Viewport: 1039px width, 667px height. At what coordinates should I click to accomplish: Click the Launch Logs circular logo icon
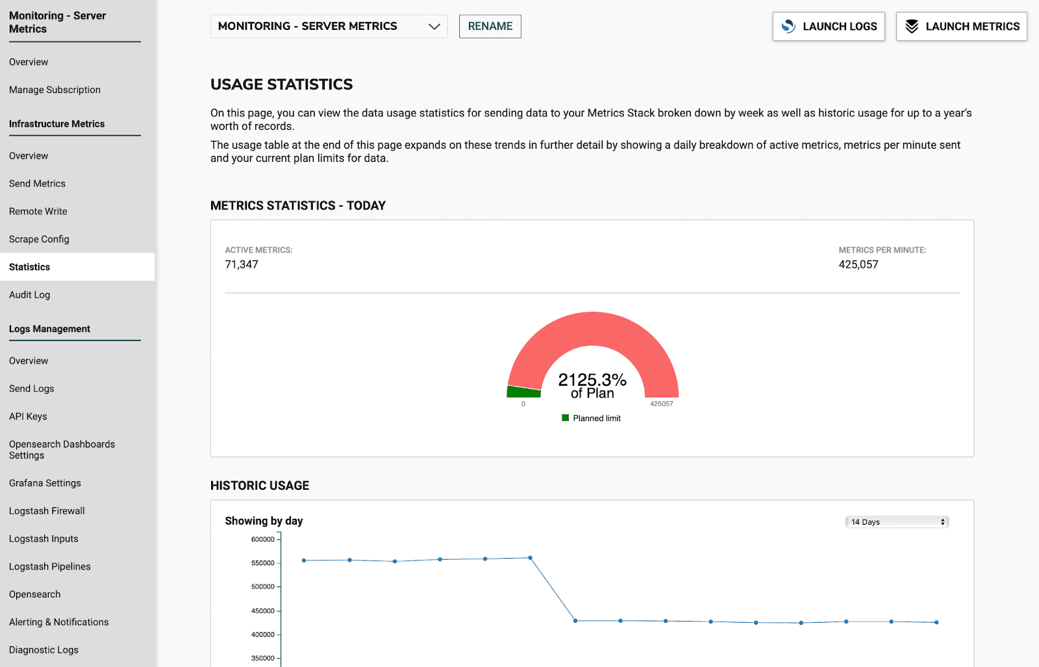[788, 26]
